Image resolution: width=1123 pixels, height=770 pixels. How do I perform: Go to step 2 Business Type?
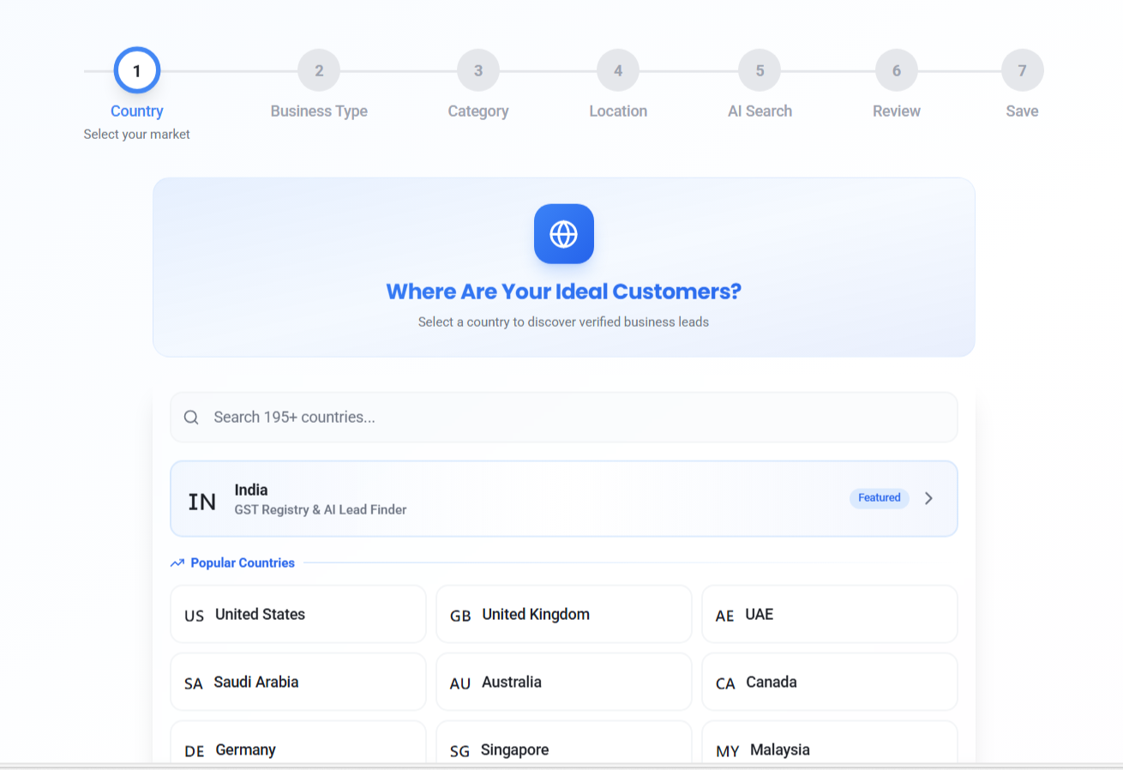319,71
